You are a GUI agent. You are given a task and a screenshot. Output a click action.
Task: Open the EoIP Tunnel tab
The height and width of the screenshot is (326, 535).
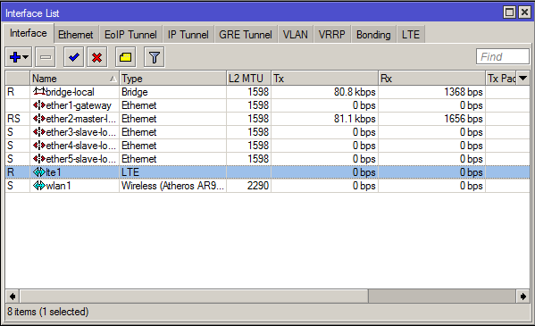[x=130, y=35]
